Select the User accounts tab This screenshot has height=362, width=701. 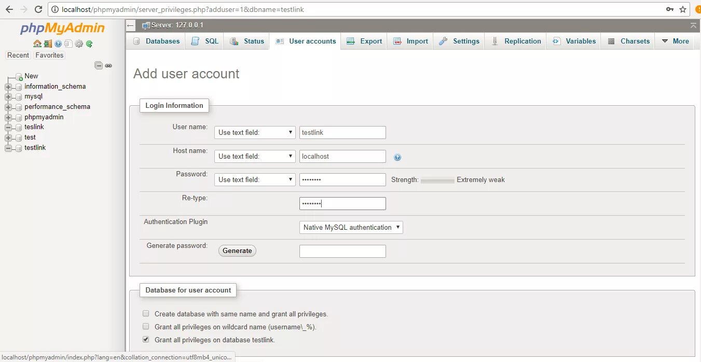point(305,41)
